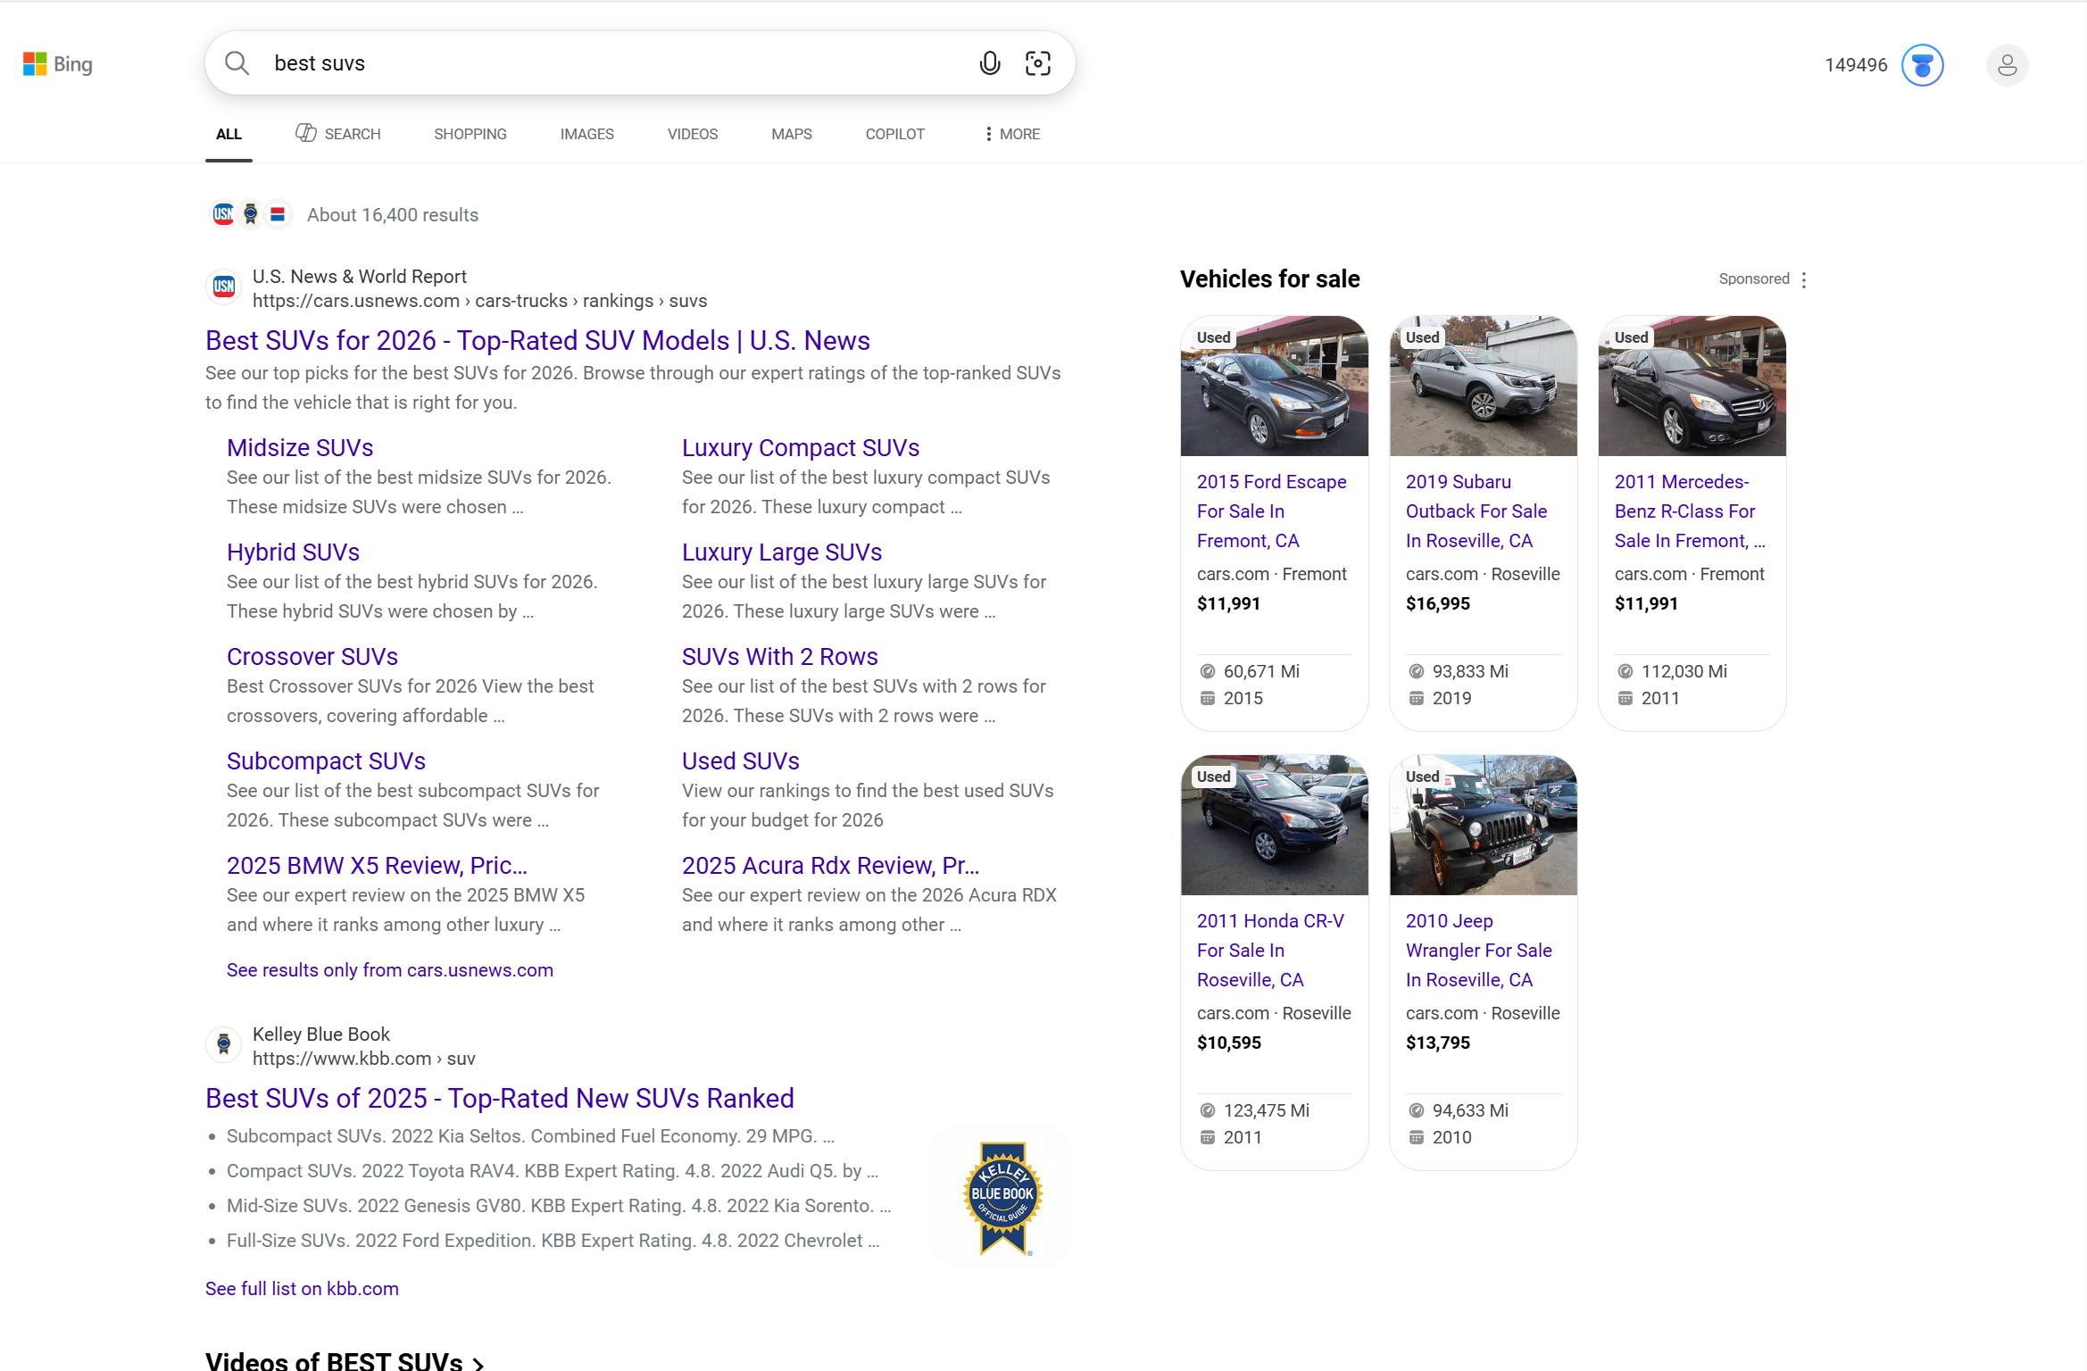Switch to the IMAGES tab
Viewport: 2087px width, 1371px height.
(x=586, y=134)
